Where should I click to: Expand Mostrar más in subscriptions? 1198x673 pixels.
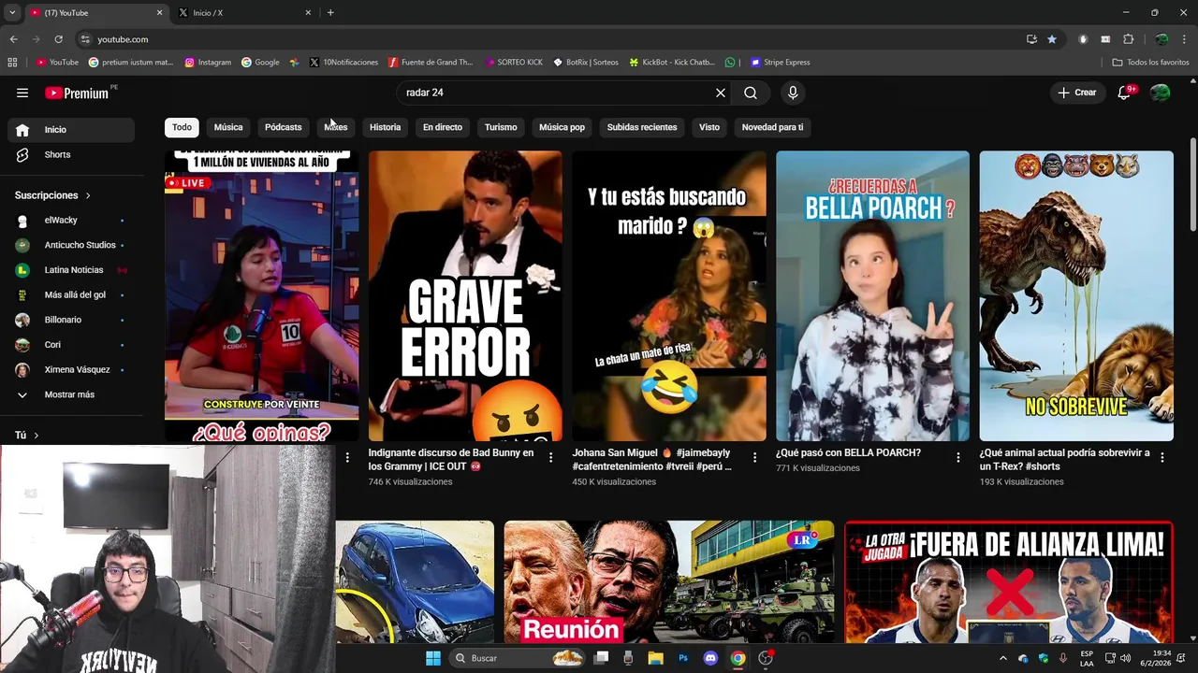coord(71,394)
